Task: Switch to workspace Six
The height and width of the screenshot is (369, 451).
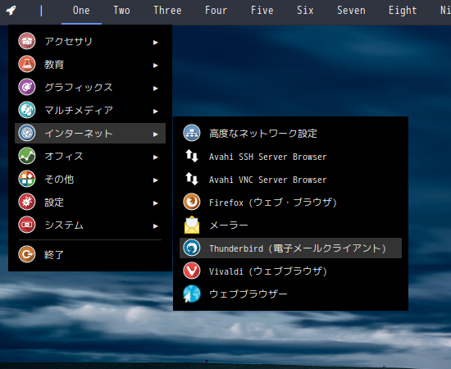Action: coord(305,11)
